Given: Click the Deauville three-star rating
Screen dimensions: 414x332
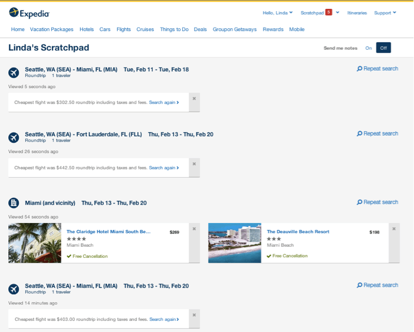Looking at the screenshot, I should tap(274, 238).
